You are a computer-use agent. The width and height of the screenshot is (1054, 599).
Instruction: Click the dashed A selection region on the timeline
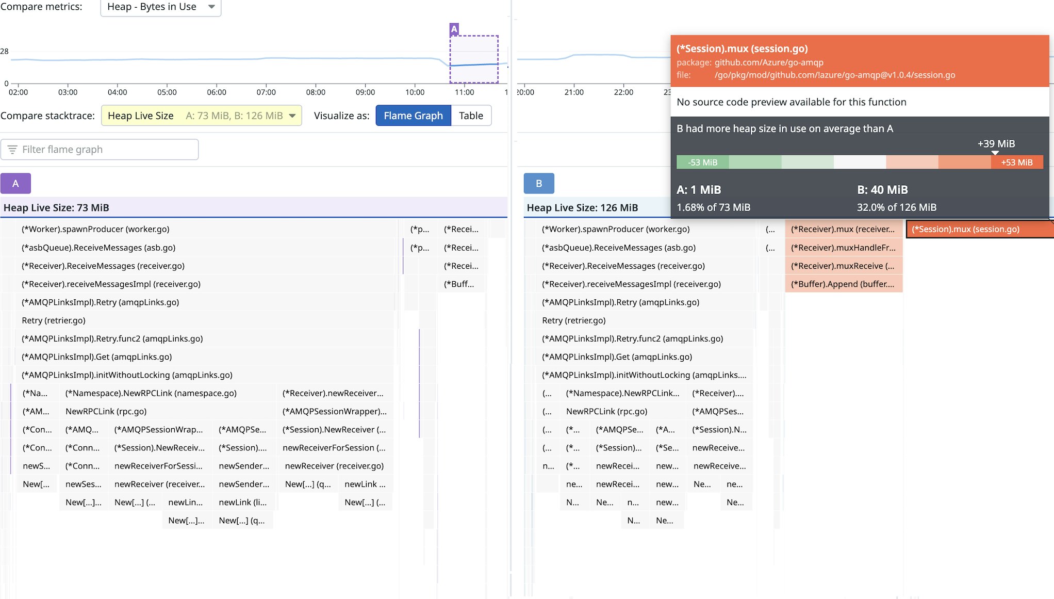click(x=474, y=59)
